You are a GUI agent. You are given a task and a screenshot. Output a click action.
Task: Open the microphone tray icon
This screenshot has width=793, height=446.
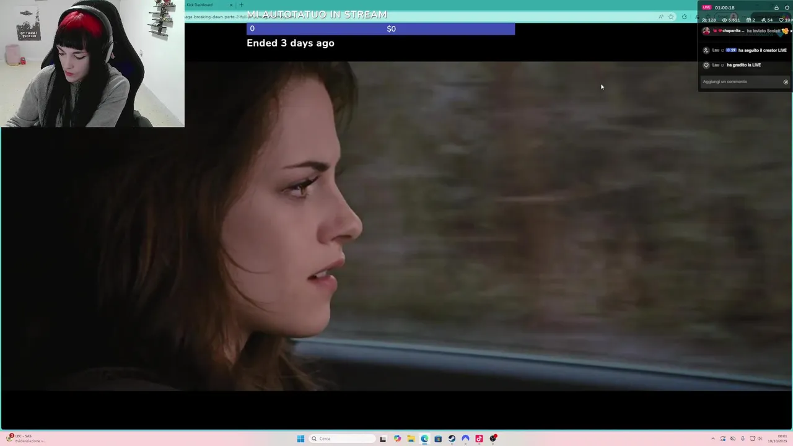pyautogui.click(x=743, y=439)
